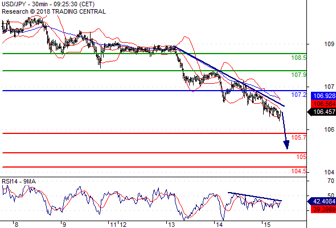
Task: Click the RSI 70 level axis label
Action: pyautogui.click(x=331, y=181)
